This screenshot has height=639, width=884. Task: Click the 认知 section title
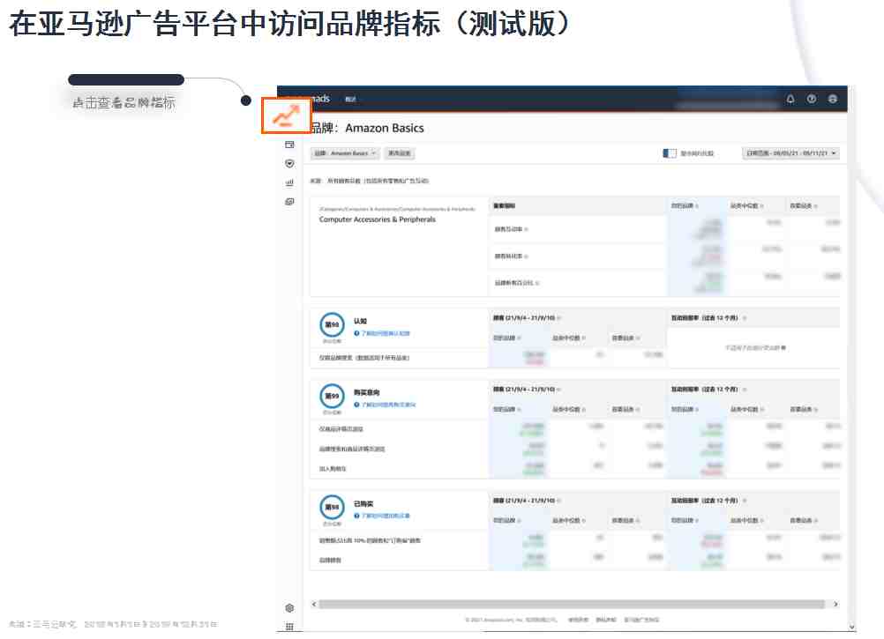(x=360, y=321)
